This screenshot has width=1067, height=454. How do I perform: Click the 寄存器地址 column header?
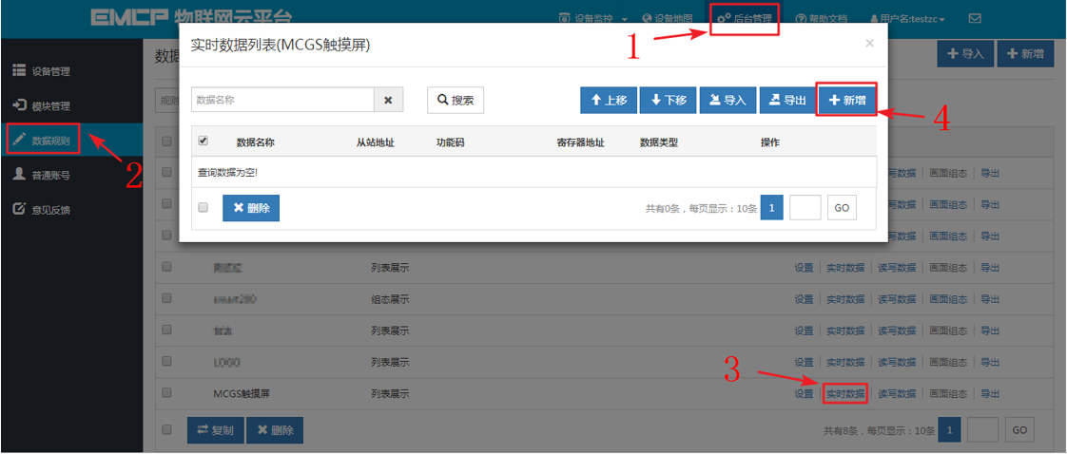[580, 142]
